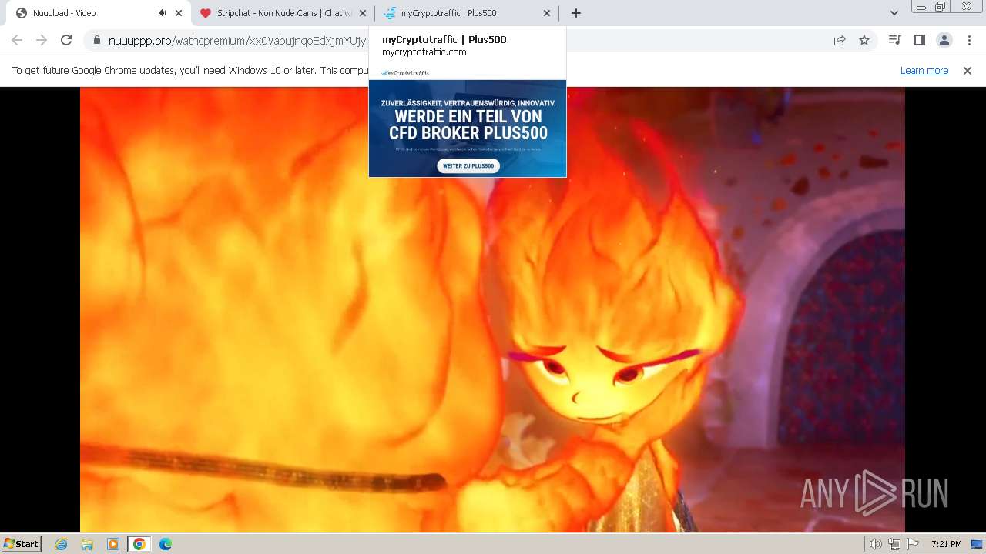Close the Nuupload Video tab
The height and width of the screenshot is (554, 986).
pos(179,13)
